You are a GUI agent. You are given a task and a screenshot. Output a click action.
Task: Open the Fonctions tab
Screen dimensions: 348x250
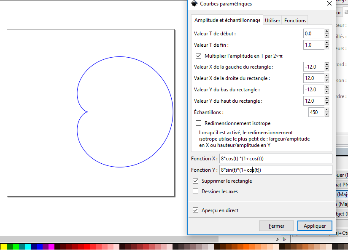[295, 20]
